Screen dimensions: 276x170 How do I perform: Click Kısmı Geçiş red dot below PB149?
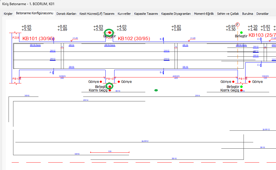[x=242, y=90]
